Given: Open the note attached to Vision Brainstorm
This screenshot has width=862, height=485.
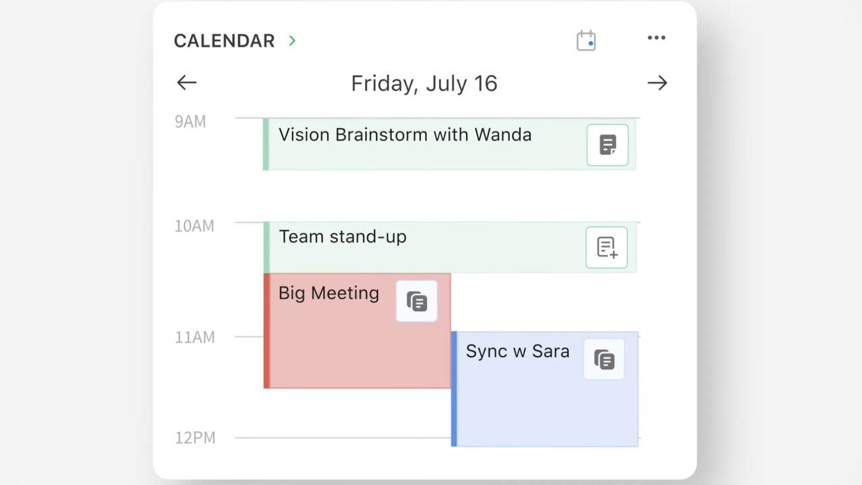Looking at the screenshot, I should point(607,145).
